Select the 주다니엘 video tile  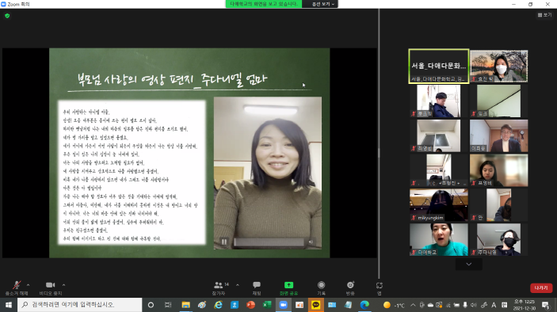498,240
